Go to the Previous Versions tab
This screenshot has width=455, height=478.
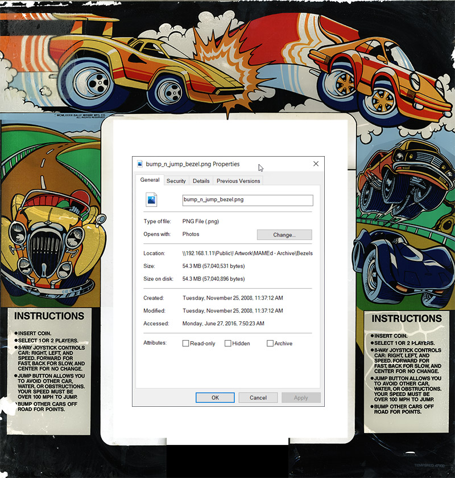point(238,181)
